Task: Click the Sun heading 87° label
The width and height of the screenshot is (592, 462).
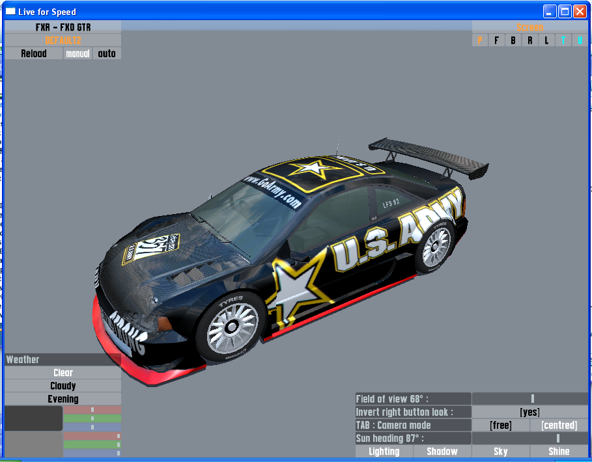Action: point(413,438)
